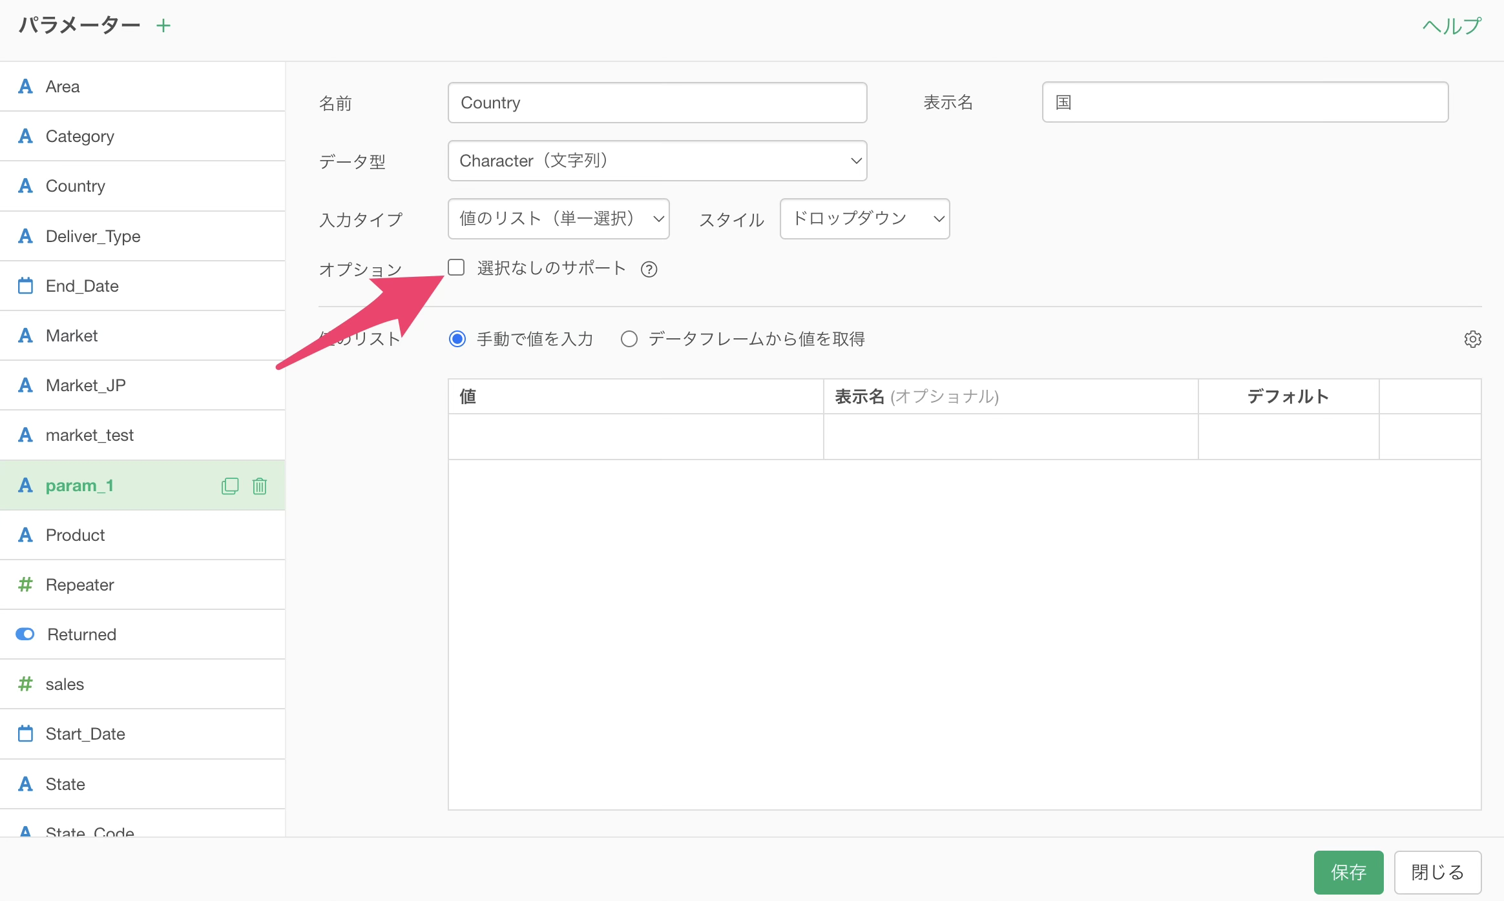The image size is (1504, 901).
Task: Select the Repeater parameter
Action: pos(142,585)
